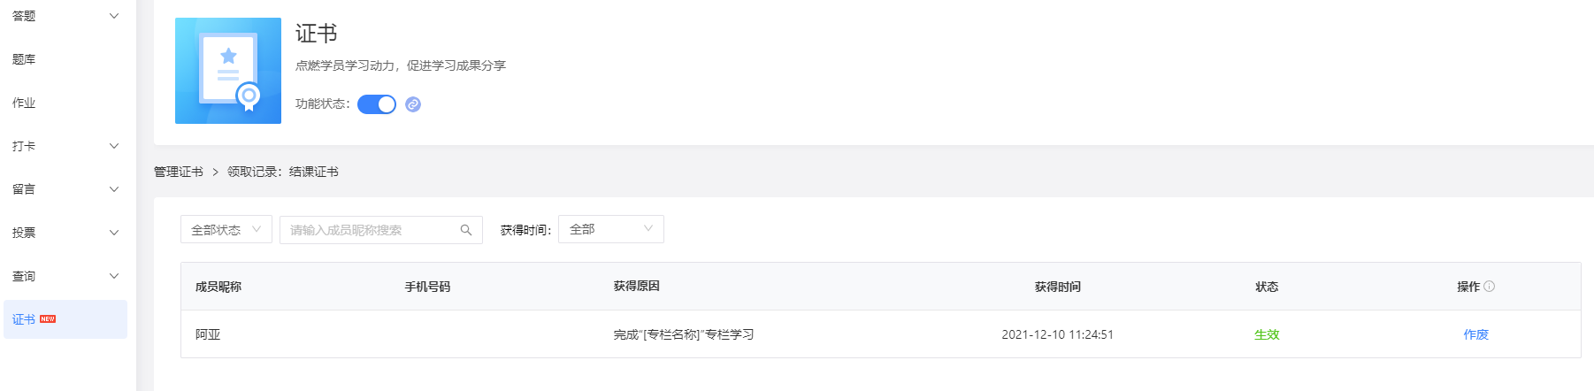Expand the 答题 sidebar menu
Screen dimensions: 1594x391
[65, 16]
